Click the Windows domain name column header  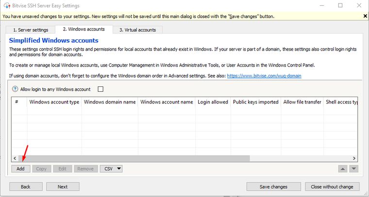coord(110,102)
